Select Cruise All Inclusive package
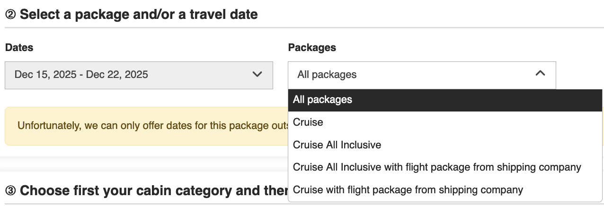Viewport: 604px width, 206px height. coord(337,145)
